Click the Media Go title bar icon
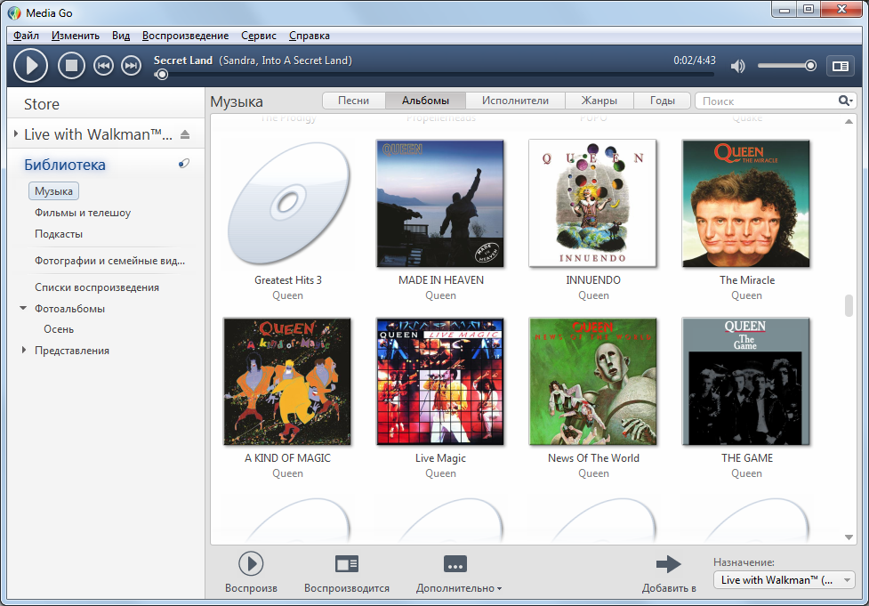 tap(14, 12)
